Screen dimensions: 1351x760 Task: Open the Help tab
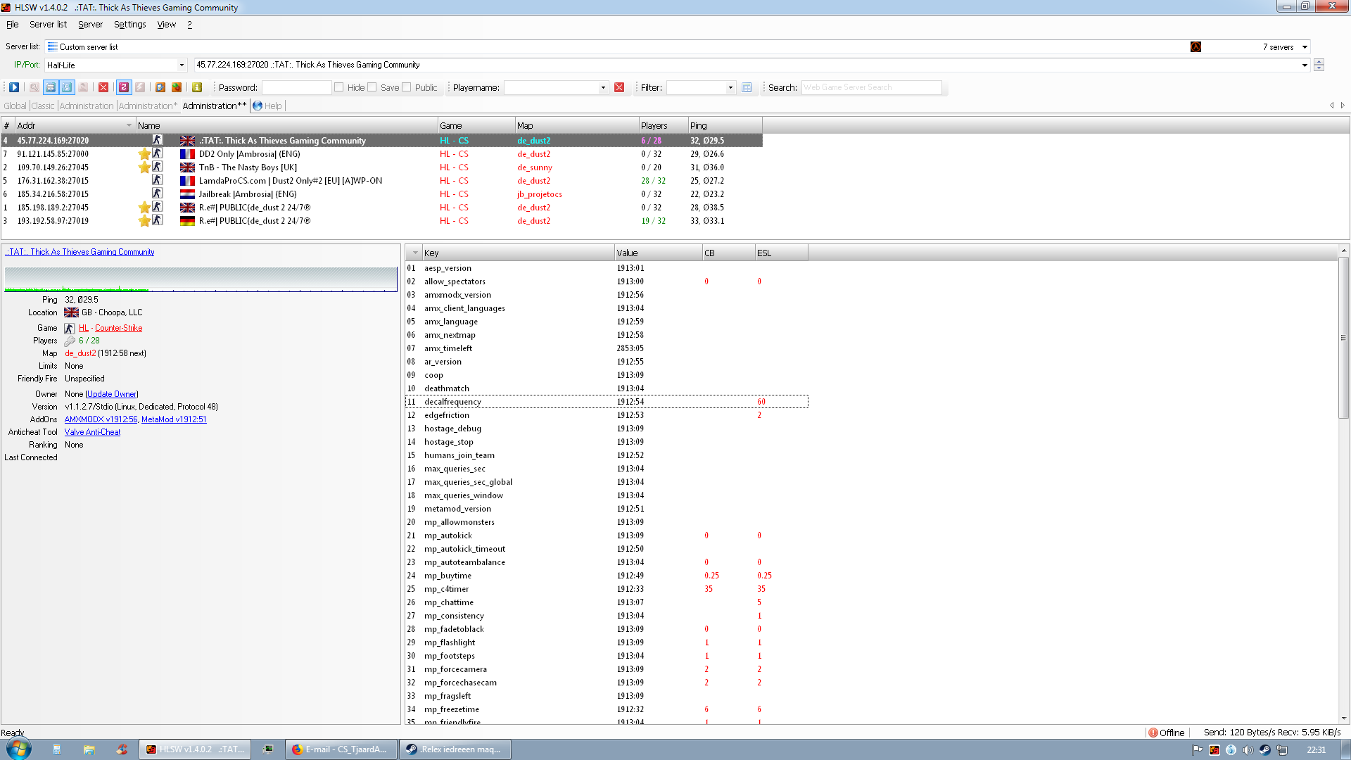(267, 106)
